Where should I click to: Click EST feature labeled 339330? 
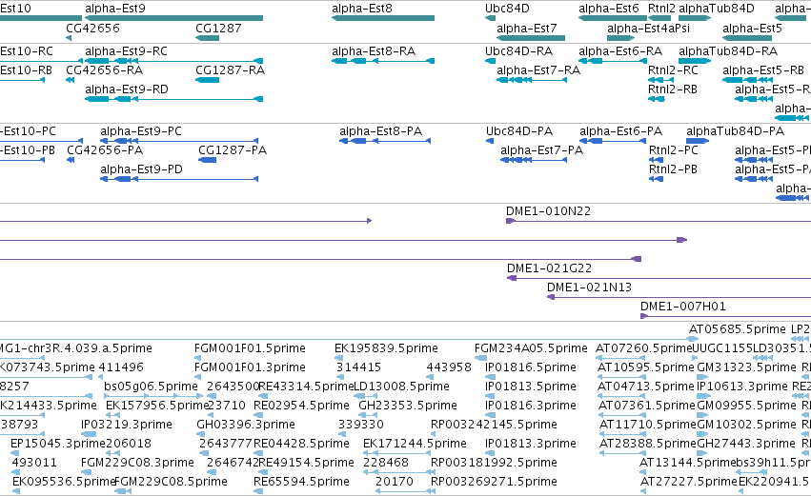(x=361, y=426)
